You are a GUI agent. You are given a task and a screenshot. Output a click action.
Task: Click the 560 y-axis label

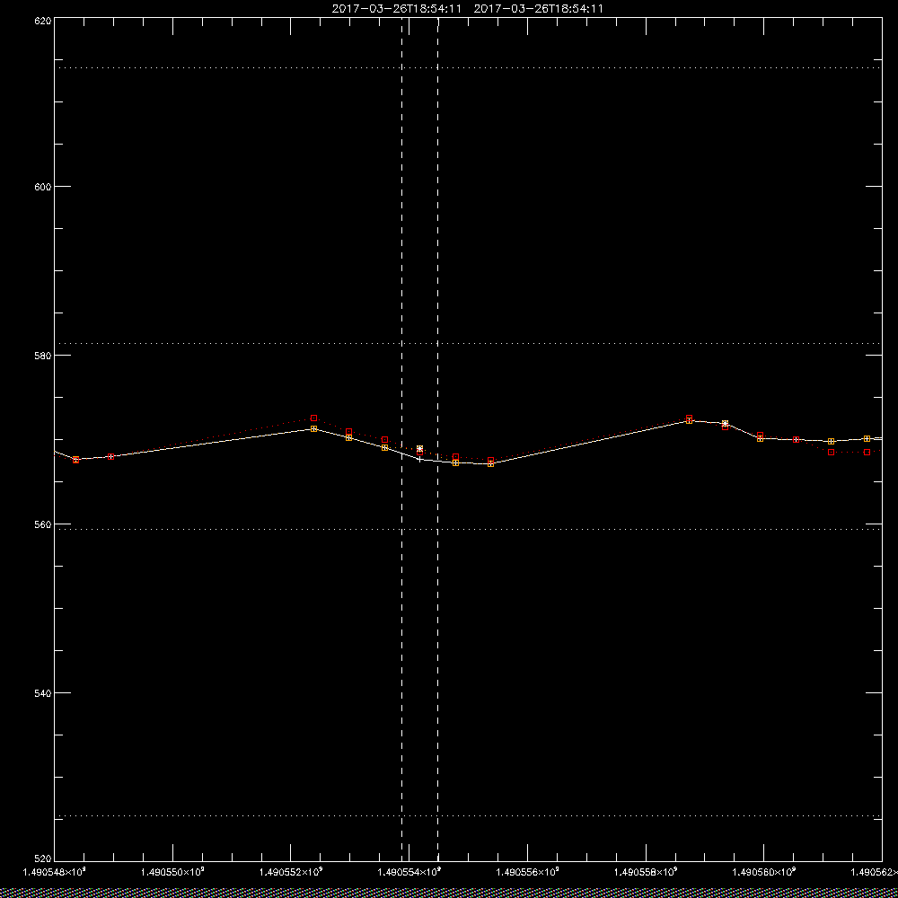pos(43,524)
